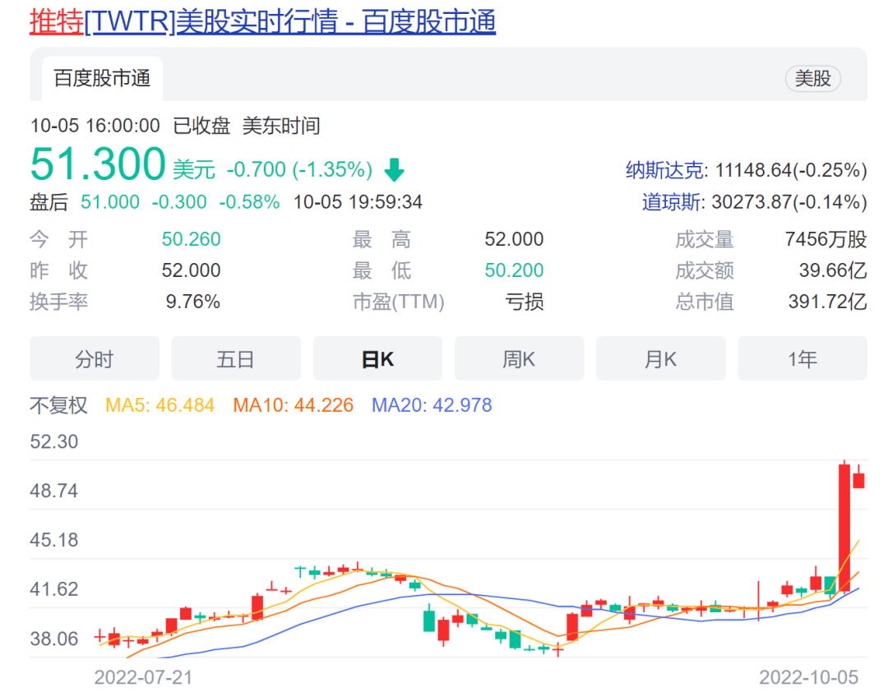Click the MA5: 46.484 indicator label
Viewport: 888px width, 692px height.
(x=160, y=405)
